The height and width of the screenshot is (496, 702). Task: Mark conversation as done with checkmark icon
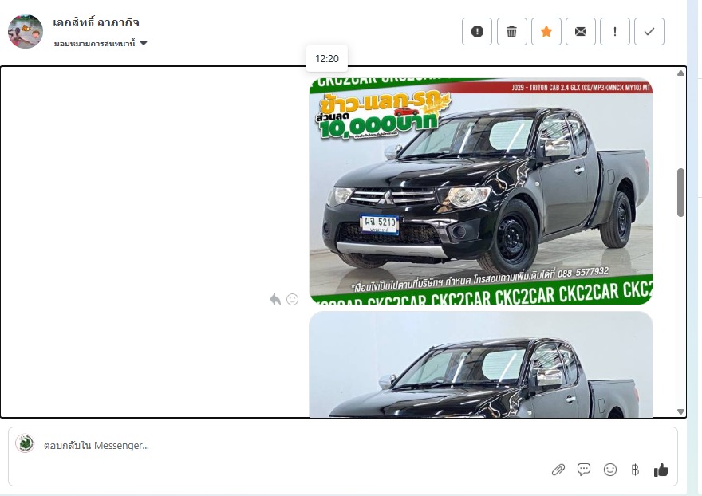[649, 31]
